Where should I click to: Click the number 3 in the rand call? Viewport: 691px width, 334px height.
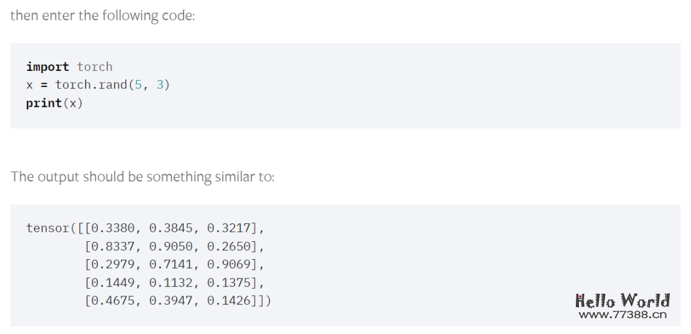coord(160,84)
